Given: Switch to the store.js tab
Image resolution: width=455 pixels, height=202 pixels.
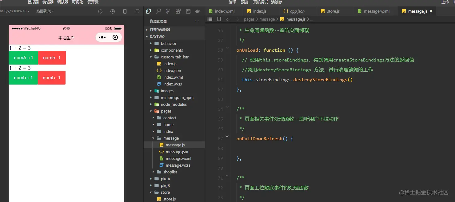Looking at the screenshot, I should (333, 11).
